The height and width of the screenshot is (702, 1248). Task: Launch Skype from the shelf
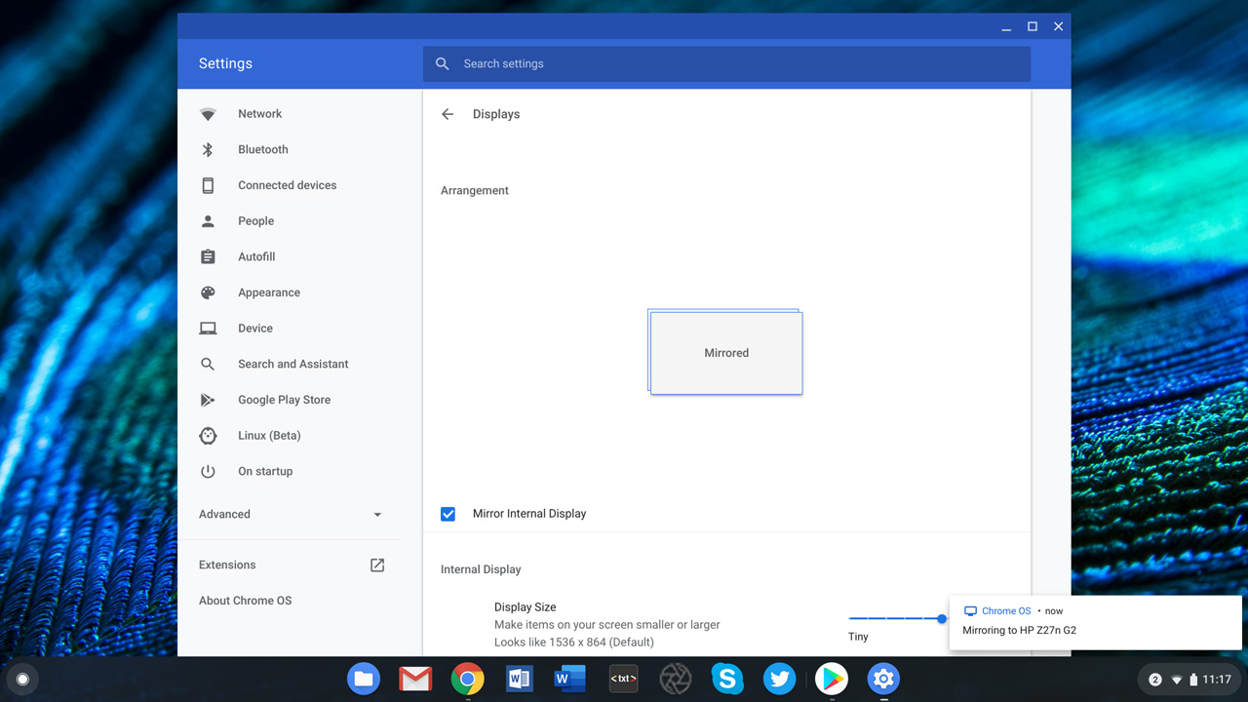(727, 679)
